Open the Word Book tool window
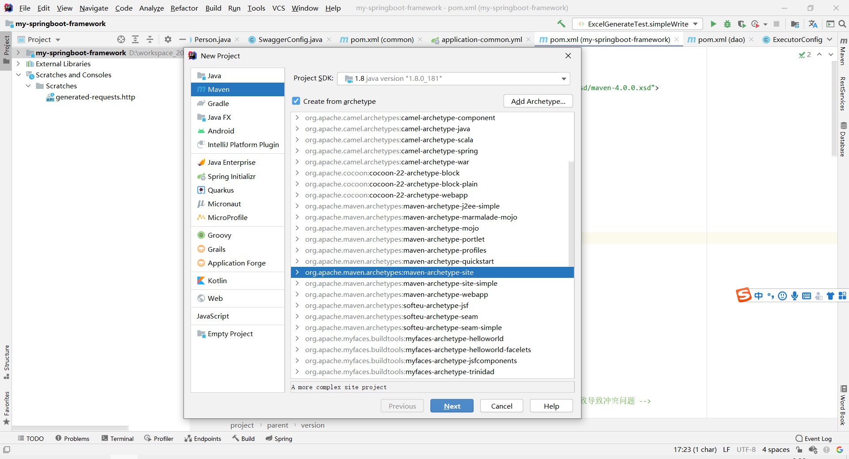 (843, 406)
